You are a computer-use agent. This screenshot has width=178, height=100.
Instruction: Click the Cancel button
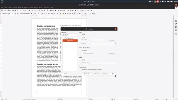tap(104, 74)
